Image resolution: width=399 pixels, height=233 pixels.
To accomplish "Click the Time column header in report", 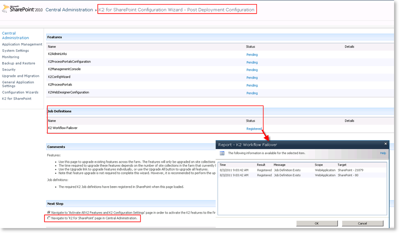I will click(x=223, y=165).
